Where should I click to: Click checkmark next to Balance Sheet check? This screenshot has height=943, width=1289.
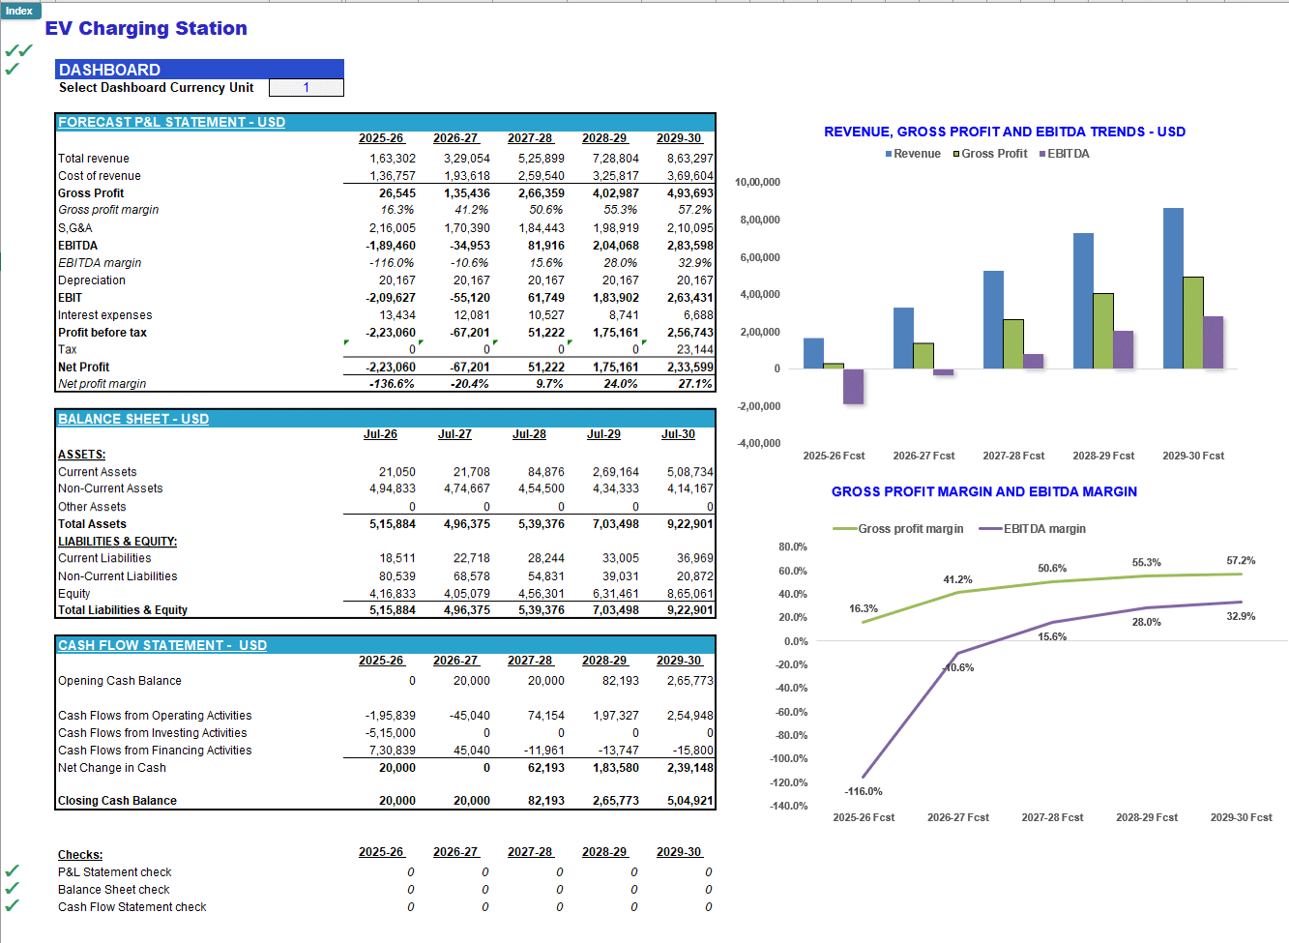click(12, 889)
